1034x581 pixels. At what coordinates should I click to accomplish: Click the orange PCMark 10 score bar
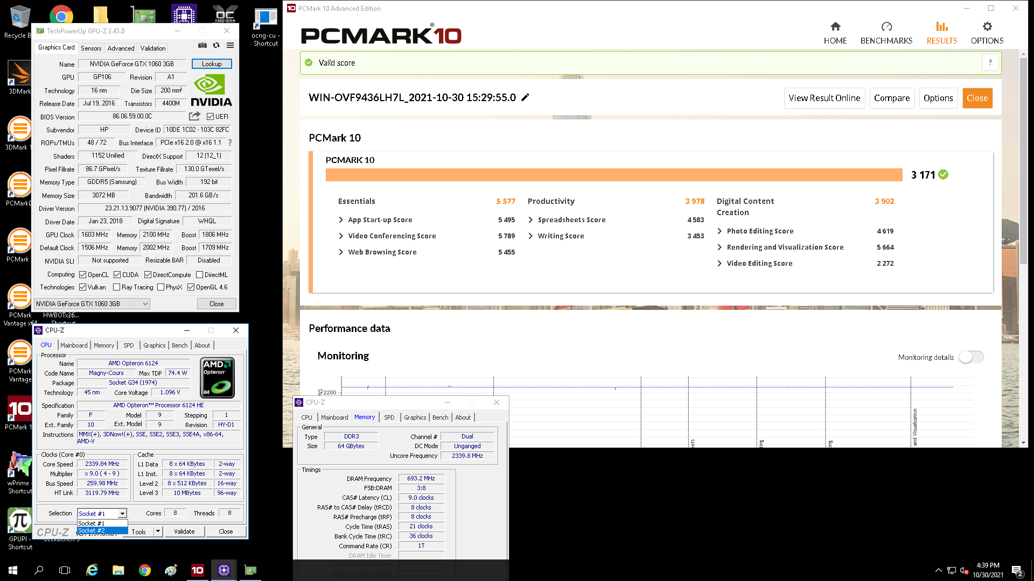(x=614, y=175)
